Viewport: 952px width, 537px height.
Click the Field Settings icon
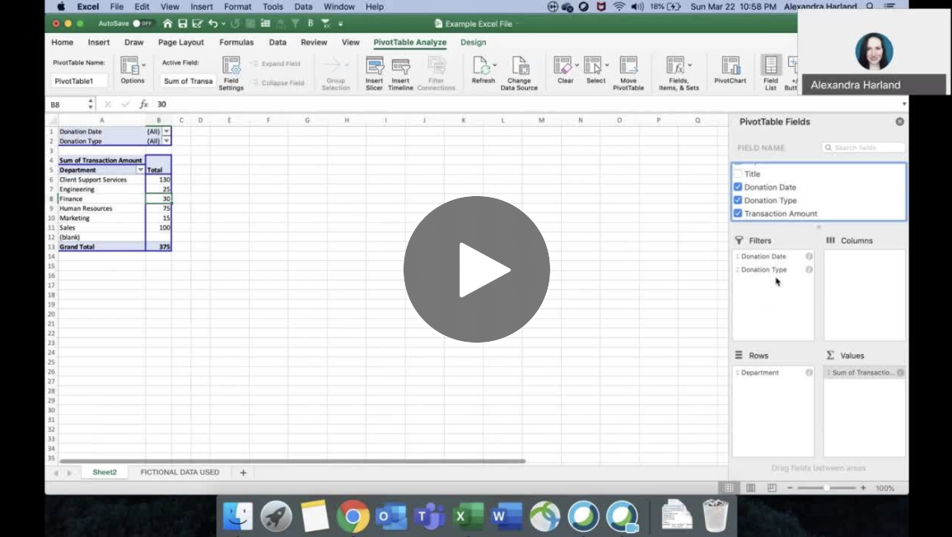(x=231, y=67)
